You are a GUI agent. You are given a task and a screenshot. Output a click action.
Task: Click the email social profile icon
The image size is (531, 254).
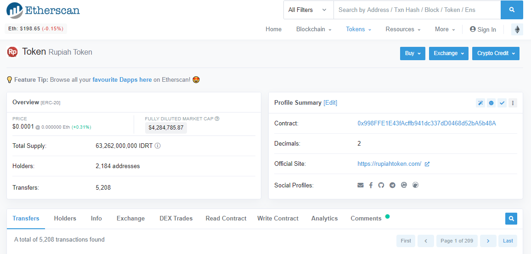pos(360,185)
